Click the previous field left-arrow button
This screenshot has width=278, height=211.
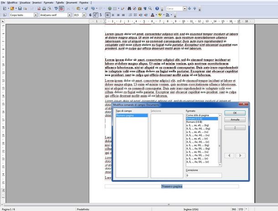229,156
